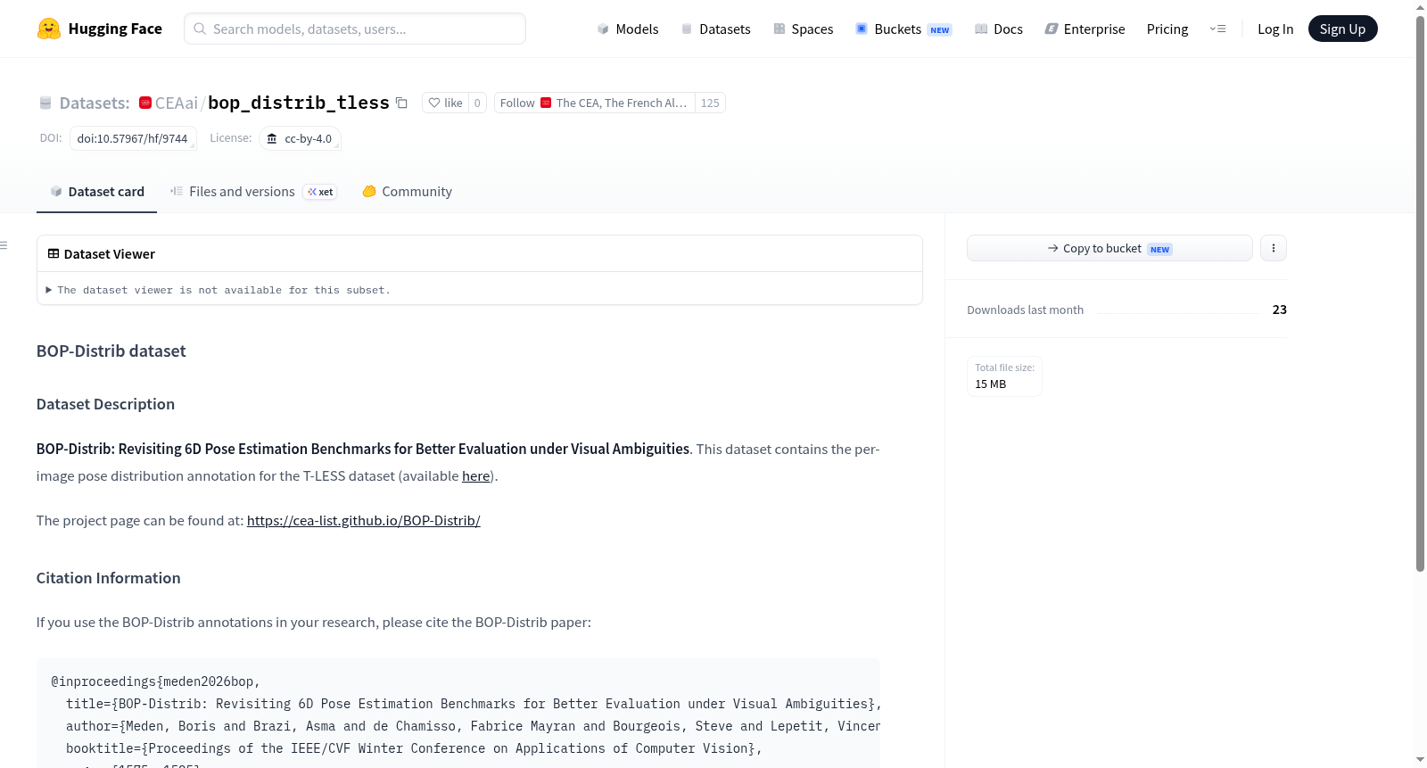The height and width of the screenshot is (768, 1427).
Task: Open the T-LESS 'here' link
Action: (475, 476)
